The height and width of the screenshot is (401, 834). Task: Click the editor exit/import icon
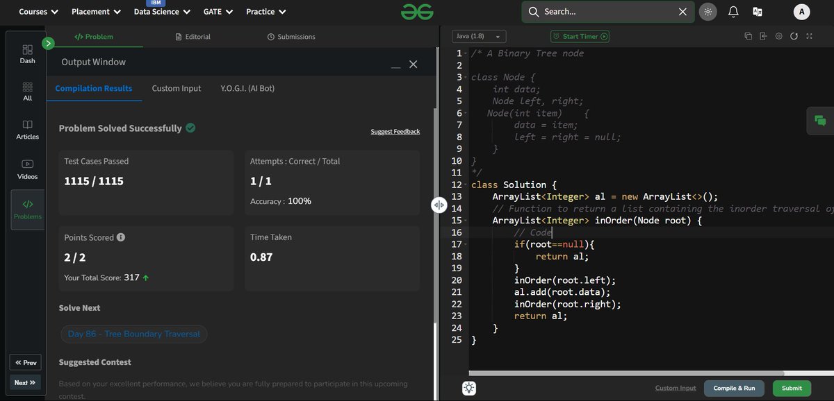click(763, 36)
